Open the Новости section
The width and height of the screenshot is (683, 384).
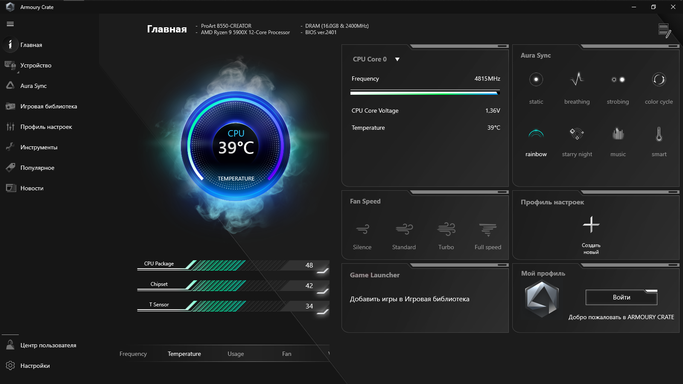coord(32,188)
